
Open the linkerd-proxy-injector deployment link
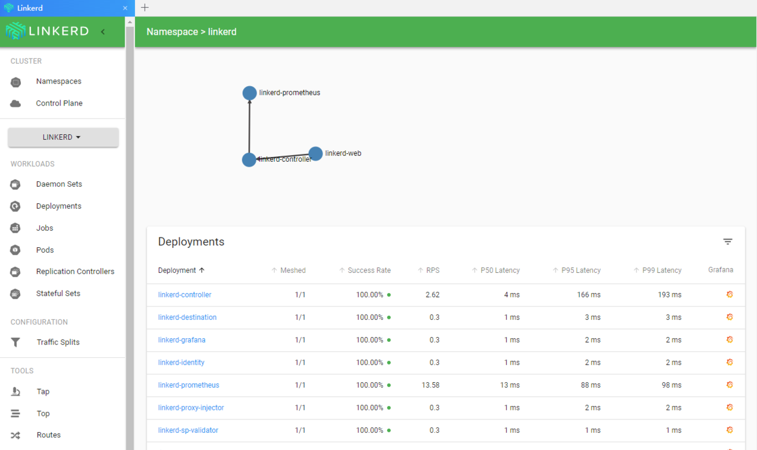(x=191, y=408)
